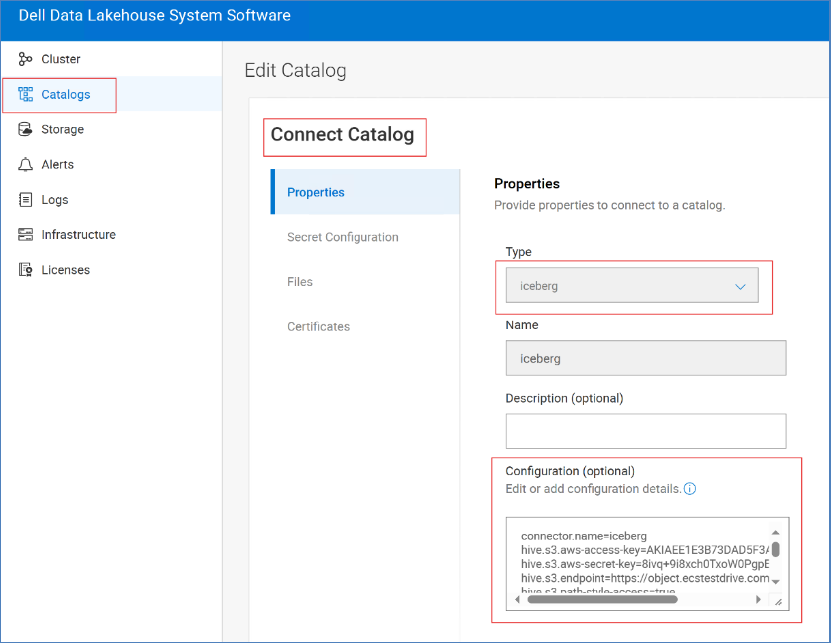This screenshot has height=643, width=831.
Task: Open the Certificates tab
Action: click(x=319, y=326)
